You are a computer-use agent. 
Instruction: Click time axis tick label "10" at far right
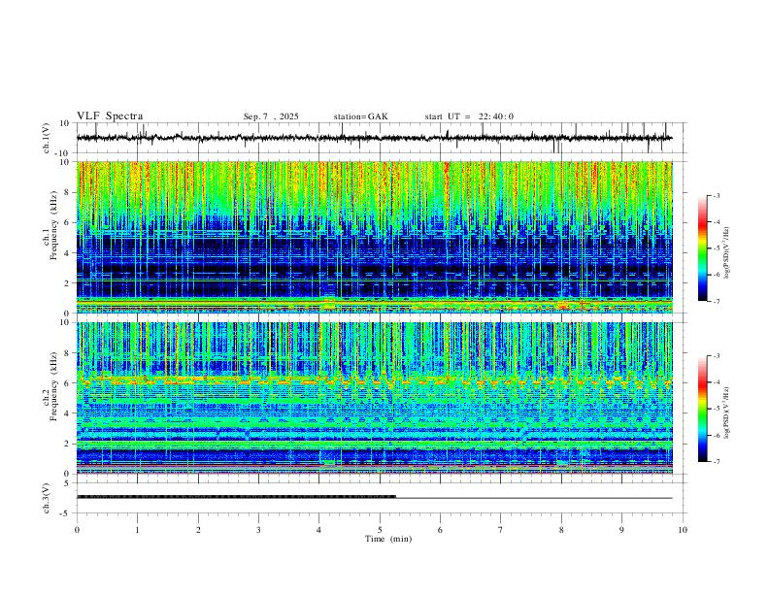click(683, 530)
